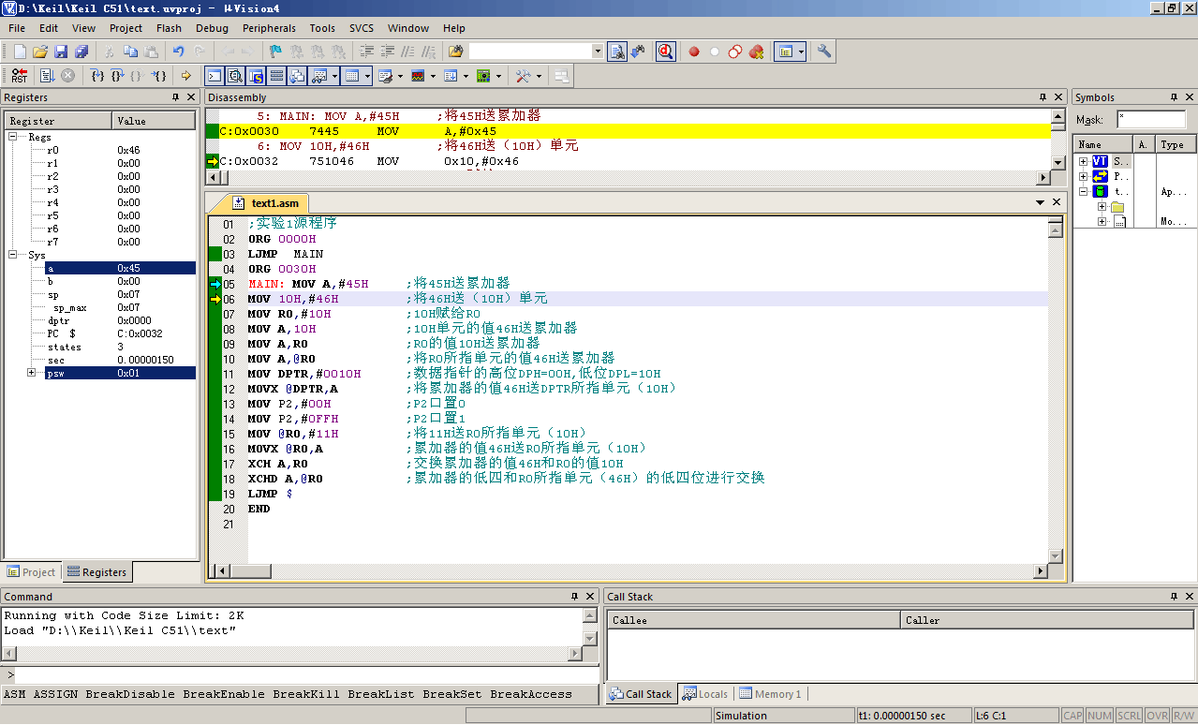The height and width of the screenshot is (725, 1198).
Task: Click the Type column header in Symbols
Action: click(1175, 144)
